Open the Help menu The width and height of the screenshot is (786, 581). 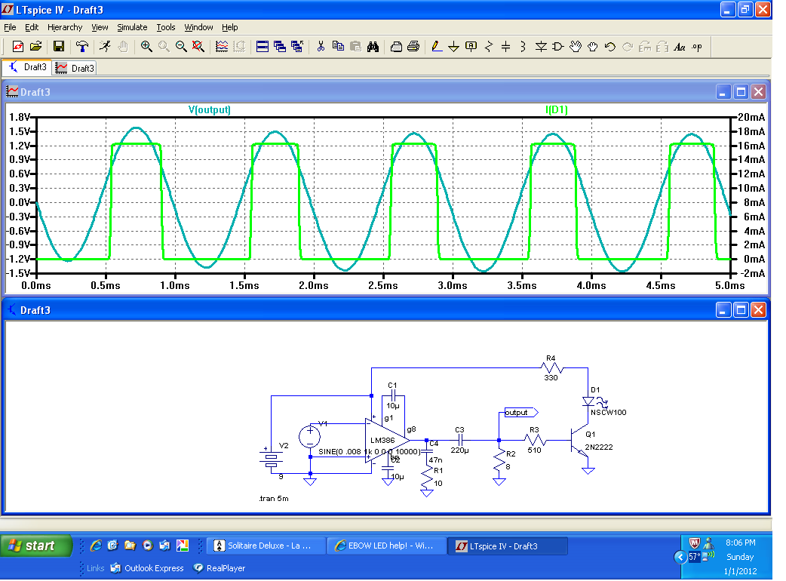229,27
